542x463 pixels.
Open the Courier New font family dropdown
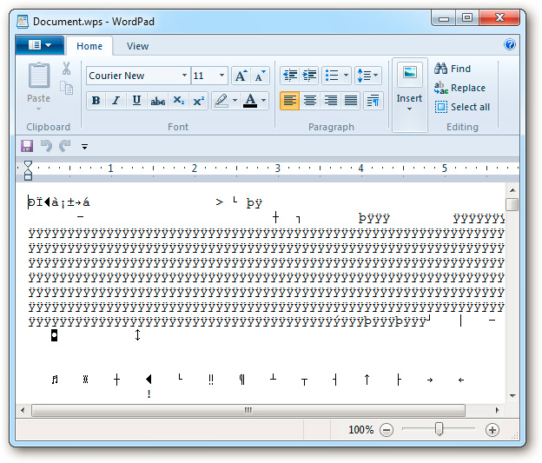click(x=185, y=75)
